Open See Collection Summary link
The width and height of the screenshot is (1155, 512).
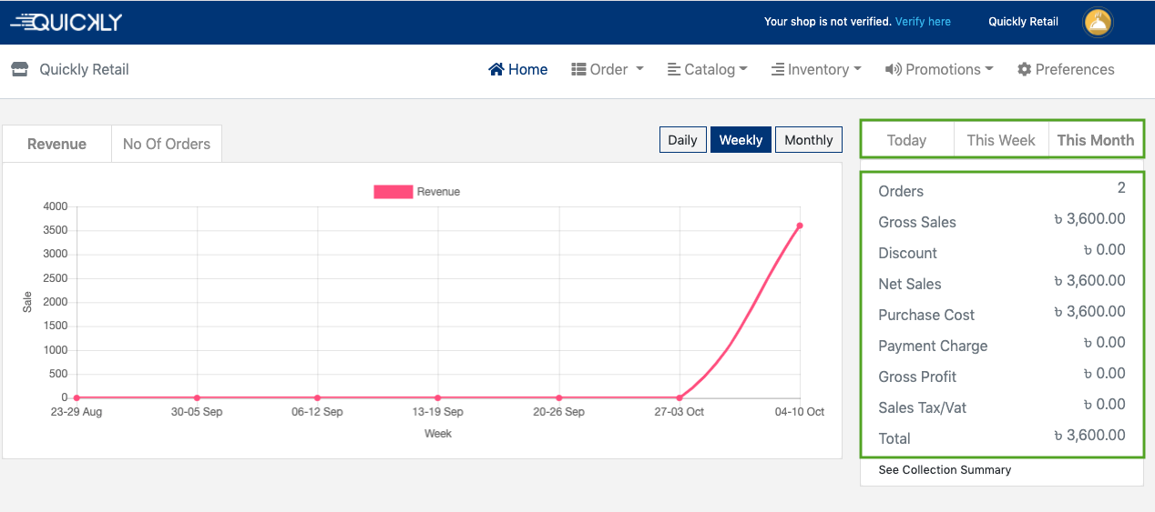click(945, 470)
